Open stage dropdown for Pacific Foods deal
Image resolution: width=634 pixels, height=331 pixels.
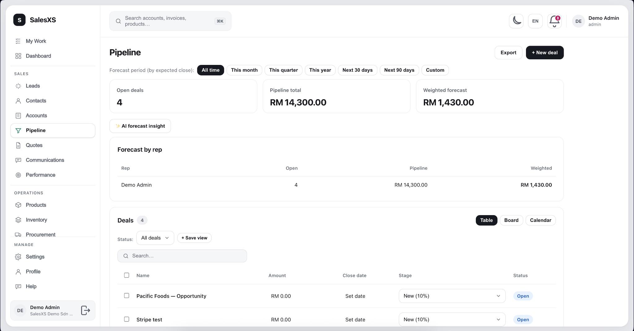pyautogui.click(x=452, y=296)
